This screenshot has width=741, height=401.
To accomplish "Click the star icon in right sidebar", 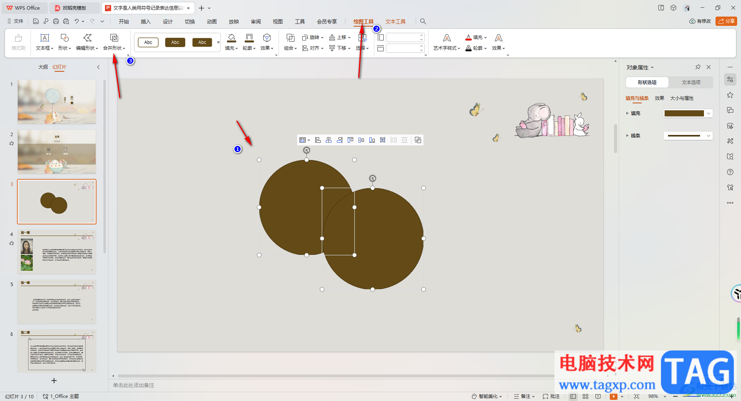I will 730,95.
